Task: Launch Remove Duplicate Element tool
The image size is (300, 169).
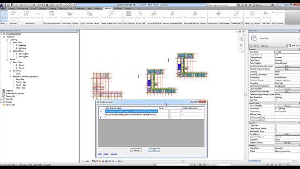Action: 195,15
